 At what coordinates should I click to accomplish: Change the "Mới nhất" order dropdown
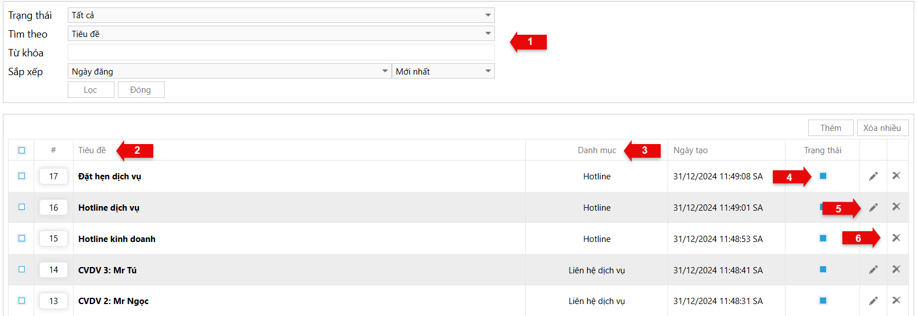[x=443, y=72]
